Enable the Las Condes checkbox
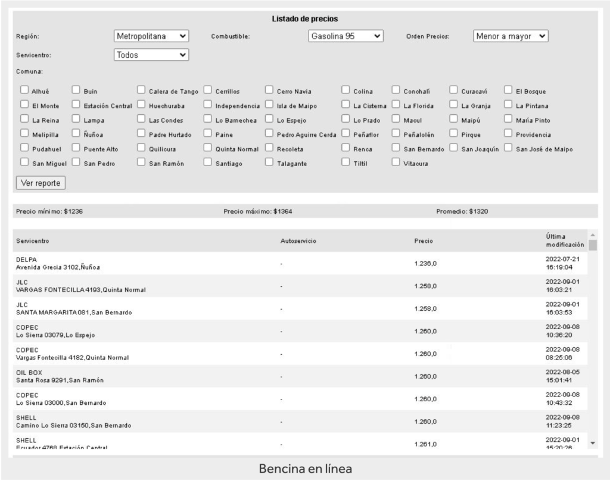The height and width of the screenshot is (481, 610). [x=141, y=119]
